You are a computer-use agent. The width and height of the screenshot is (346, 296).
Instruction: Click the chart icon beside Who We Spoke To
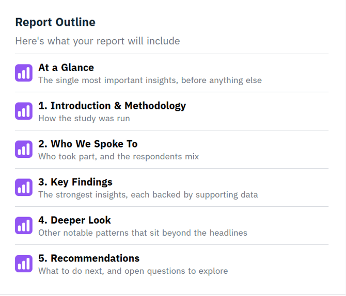pyautogui.click(x=24, y=149)
